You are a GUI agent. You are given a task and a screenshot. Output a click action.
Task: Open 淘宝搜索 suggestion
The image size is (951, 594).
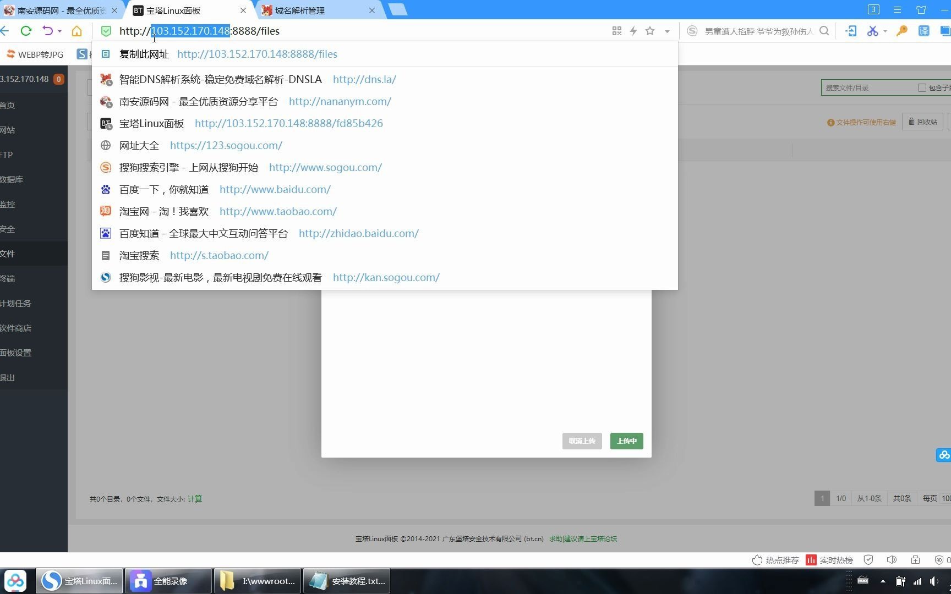pyautogui.click(x=385, y=255)
